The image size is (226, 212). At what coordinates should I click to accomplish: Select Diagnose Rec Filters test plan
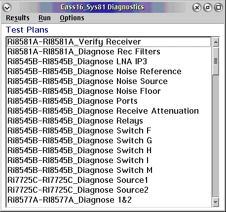click(x=109, y=51)
